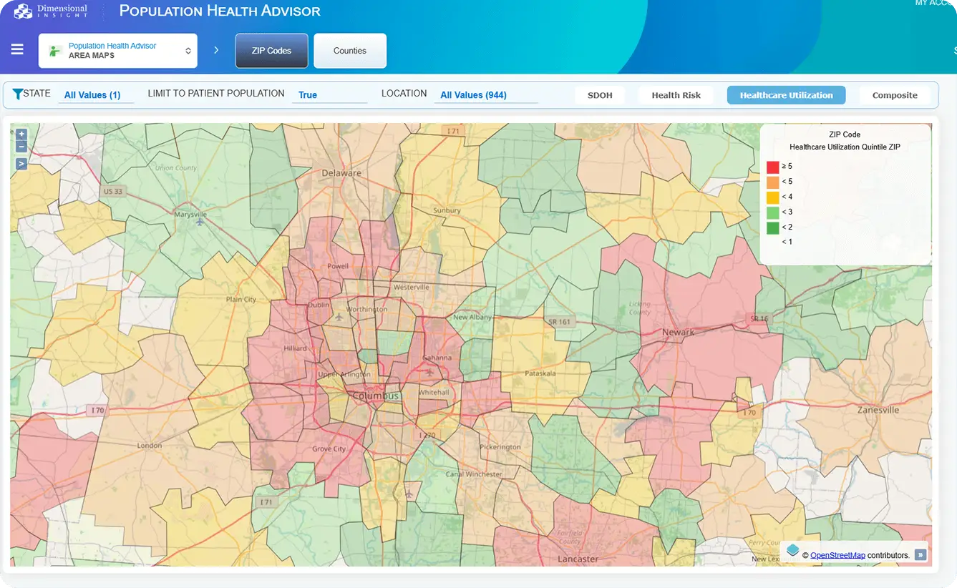The width and height of the screenshot is (957, 588).
Task: Open the Population Health Advisor Area Maps dropdown
Action: [118, 51]
